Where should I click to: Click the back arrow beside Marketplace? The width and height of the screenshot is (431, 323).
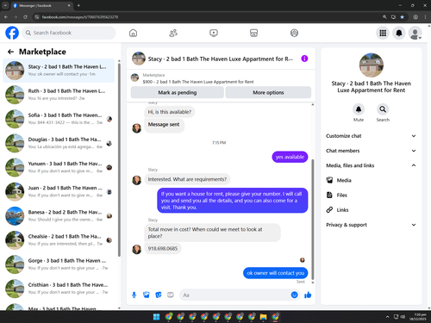[x=10, y=52]
